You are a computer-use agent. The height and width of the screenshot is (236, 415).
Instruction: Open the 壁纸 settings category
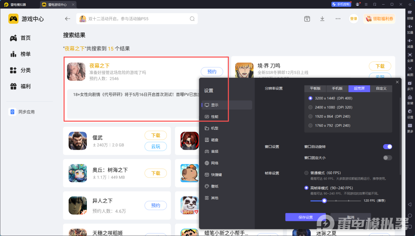(227, 186)
